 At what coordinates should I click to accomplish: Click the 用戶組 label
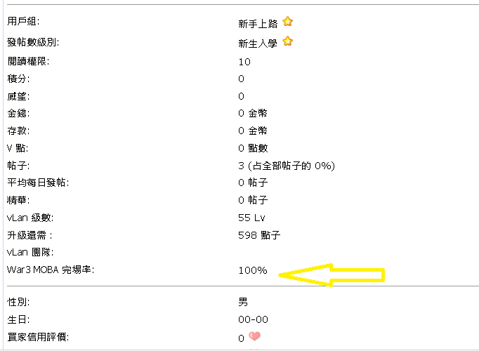(x=23, y=23)
